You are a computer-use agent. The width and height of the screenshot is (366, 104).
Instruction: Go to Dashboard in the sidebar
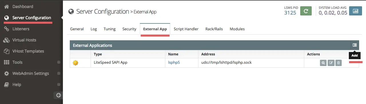pyautogui.click(x=23, y=6)
